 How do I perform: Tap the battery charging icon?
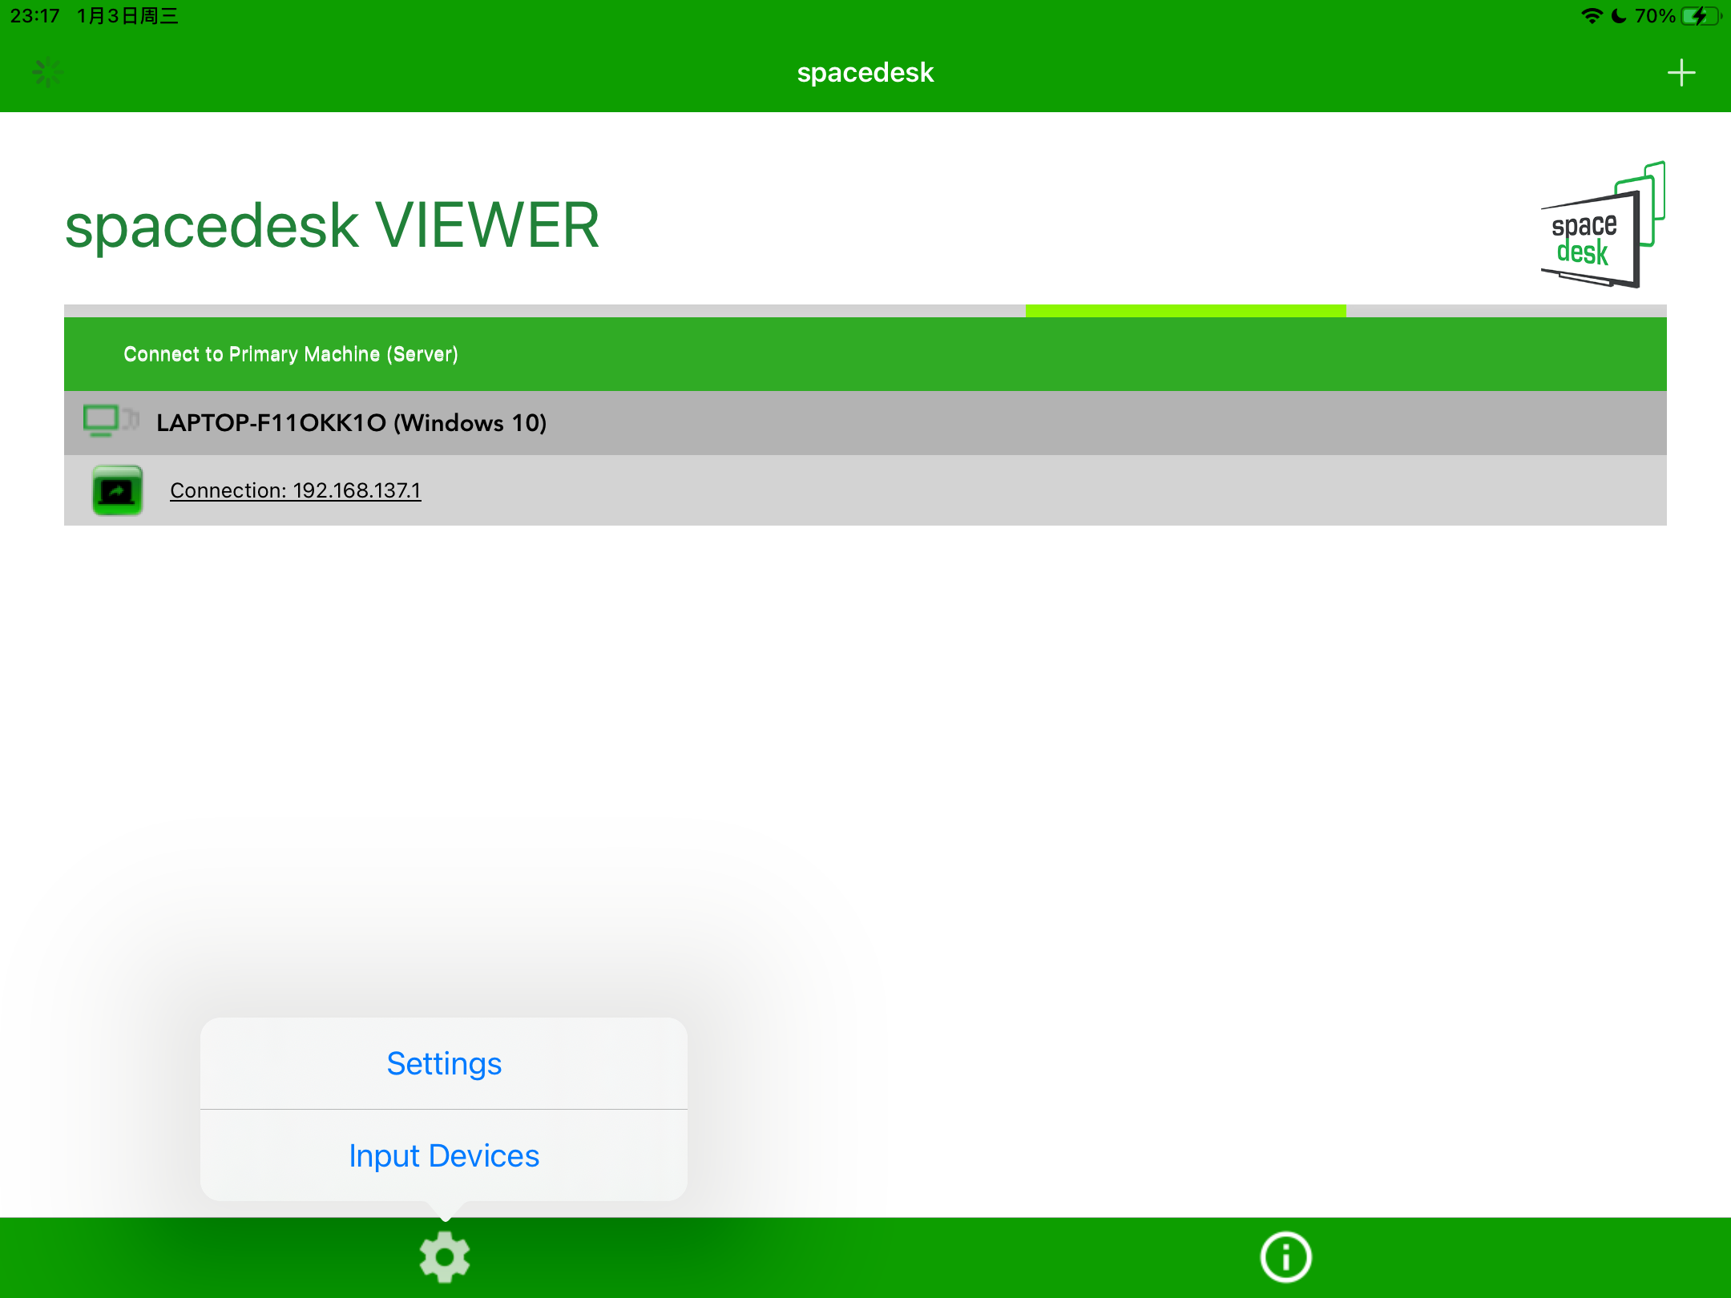tap(1700, 16)
